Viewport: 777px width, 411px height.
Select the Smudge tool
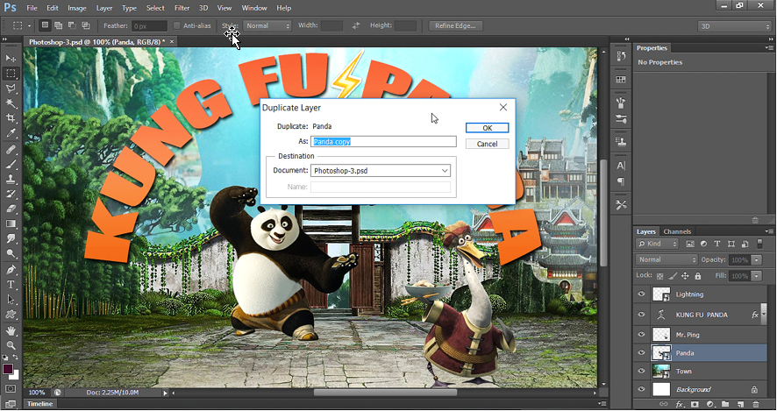tap(11, 238)
